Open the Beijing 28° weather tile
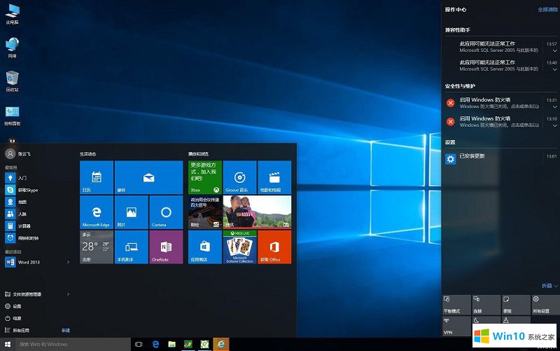This screenshot has height=351, width=560. [x=97, y=247]
